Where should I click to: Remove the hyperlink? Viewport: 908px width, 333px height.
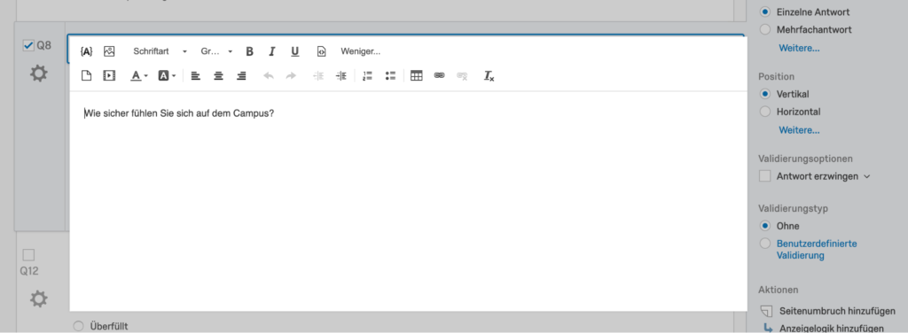462,76
